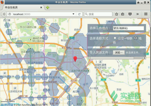Expand the toolbar overflow chevron
151x106 pixels.
point(137,14)
